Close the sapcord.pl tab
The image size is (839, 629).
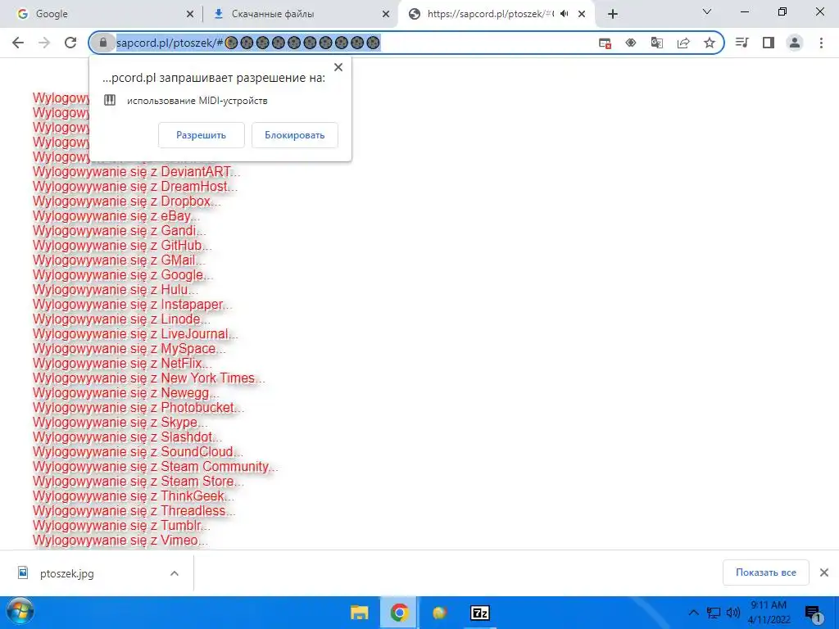click(x=583, y=15)
